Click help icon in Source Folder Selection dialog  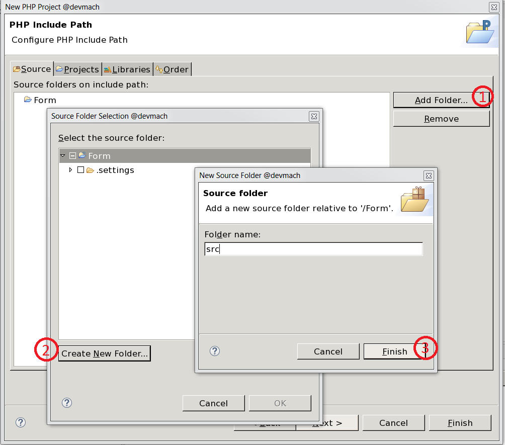[x=67, y=403]
